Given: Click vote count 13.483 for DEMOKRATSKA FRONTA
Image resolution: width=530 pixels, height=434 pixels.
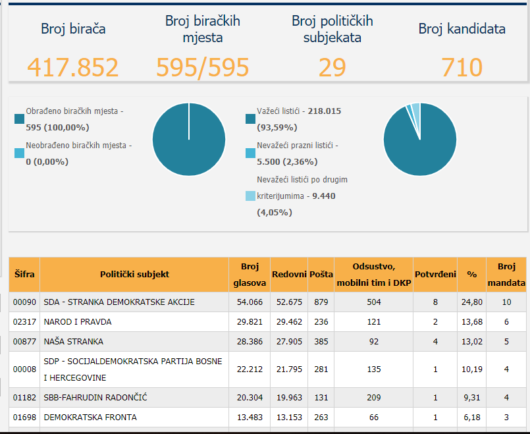Looking at the screenshot, I should click(250, 418).
